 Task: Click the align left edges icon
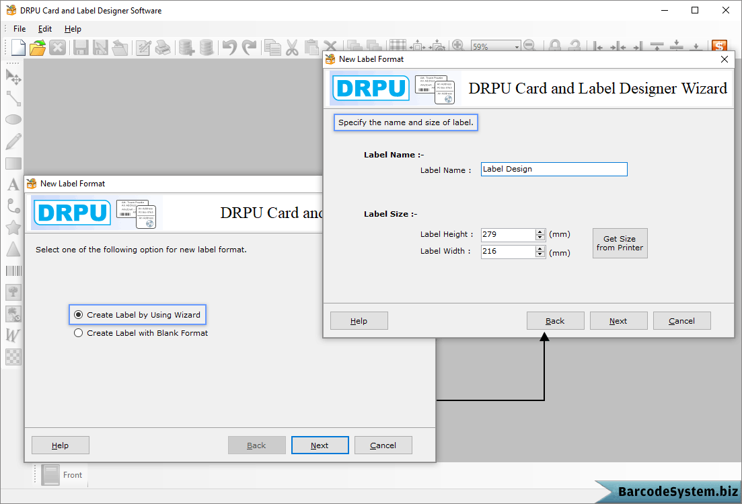pos(597,46)
